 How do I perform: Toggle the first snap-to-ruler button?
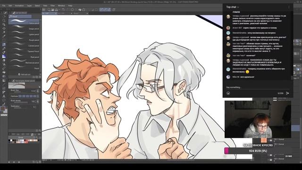point(101,9)
